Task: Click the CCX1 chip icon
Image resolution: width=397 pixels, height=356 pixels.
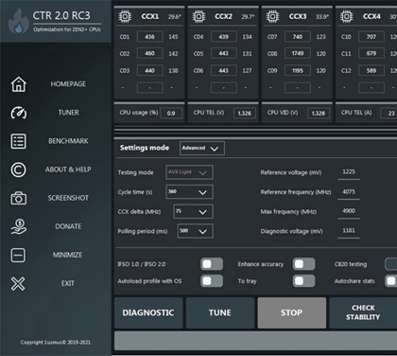Action: [x=125, y=16]
